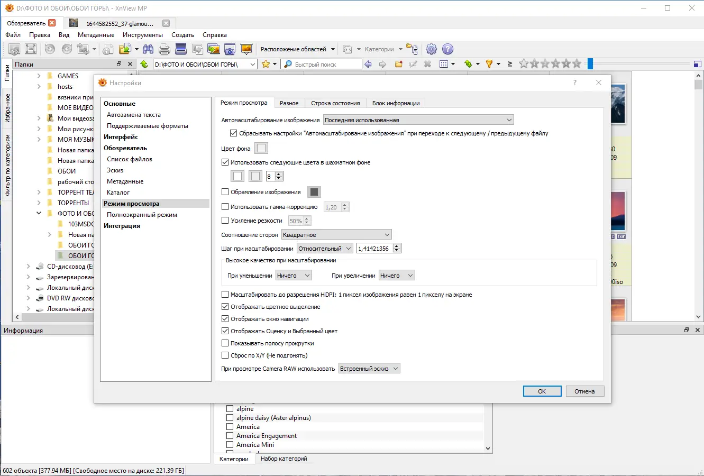Click the open folder toolbar icon
The width and height of the screenshot is (704, 476).
coord(125,49)
